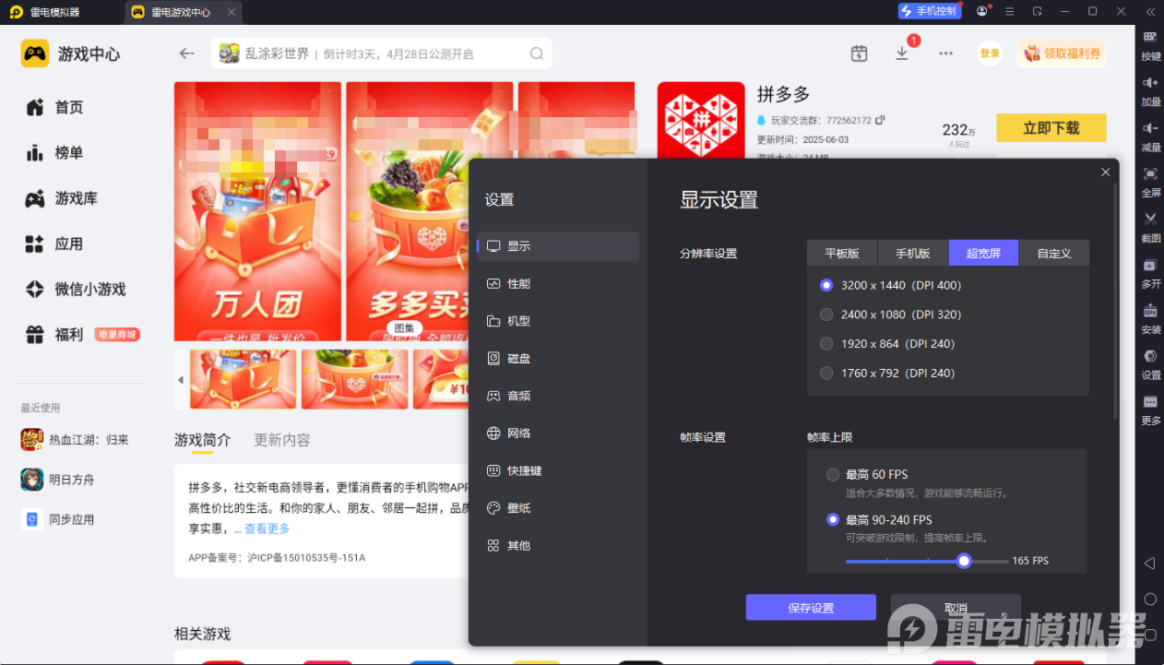Click 领取福利券 coupon button
Image resolution: width=1164 pixels, height=665 pixels.
(1063, 53)
